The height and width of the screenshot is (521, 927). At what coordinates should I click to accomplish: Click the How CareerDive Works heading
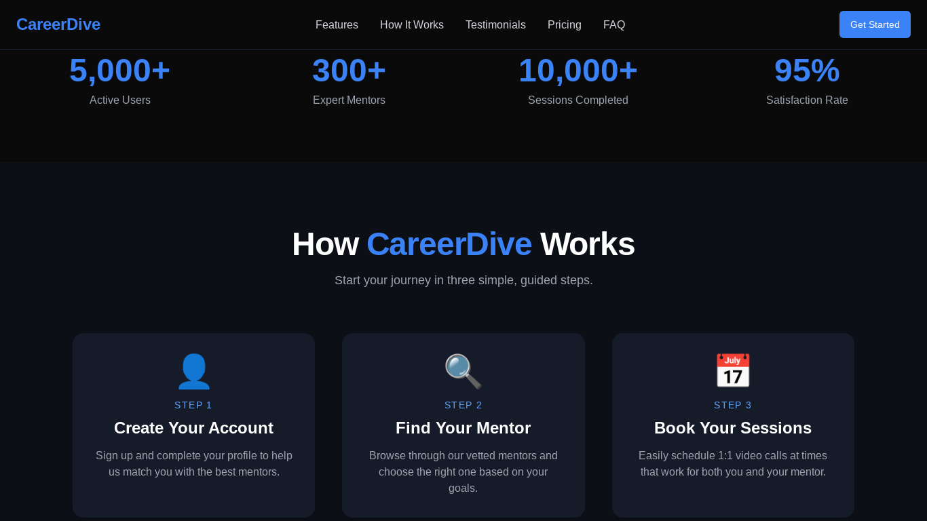click(x=463, y=244)
